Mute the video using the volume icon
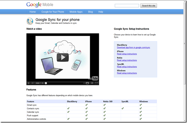The width and height of the screenshot is (187, 123). point(33,83)
